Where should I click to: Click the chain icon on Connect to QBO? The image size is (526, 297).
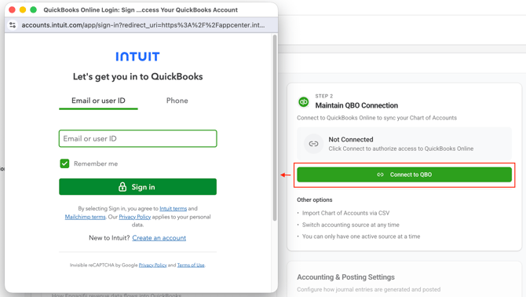(380, 174)
